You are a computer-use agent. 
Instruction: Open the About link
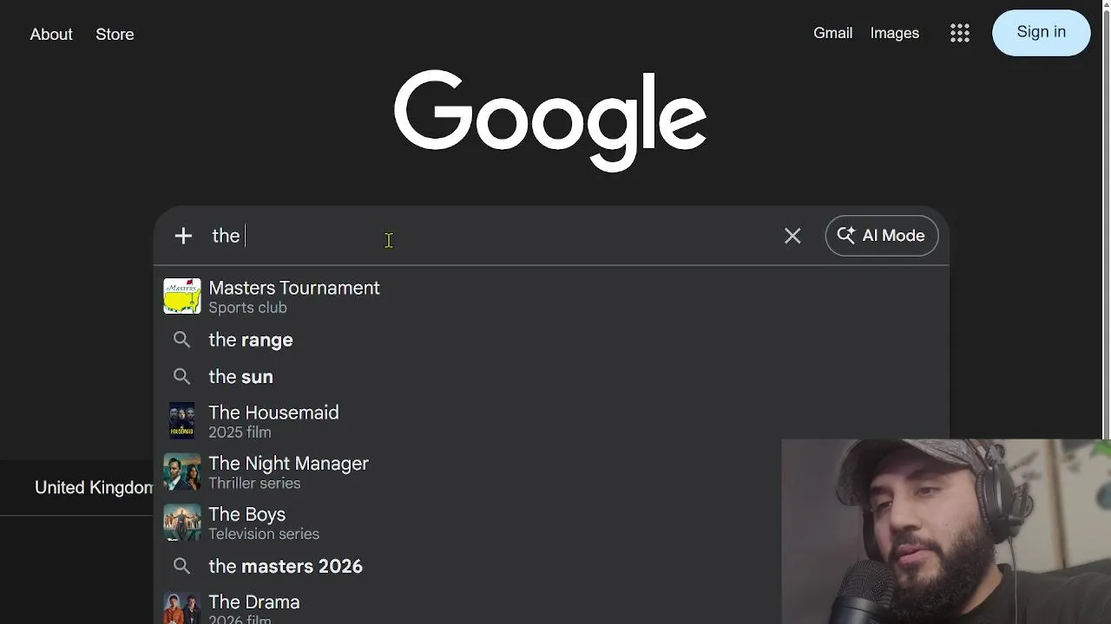coord(51,35)
